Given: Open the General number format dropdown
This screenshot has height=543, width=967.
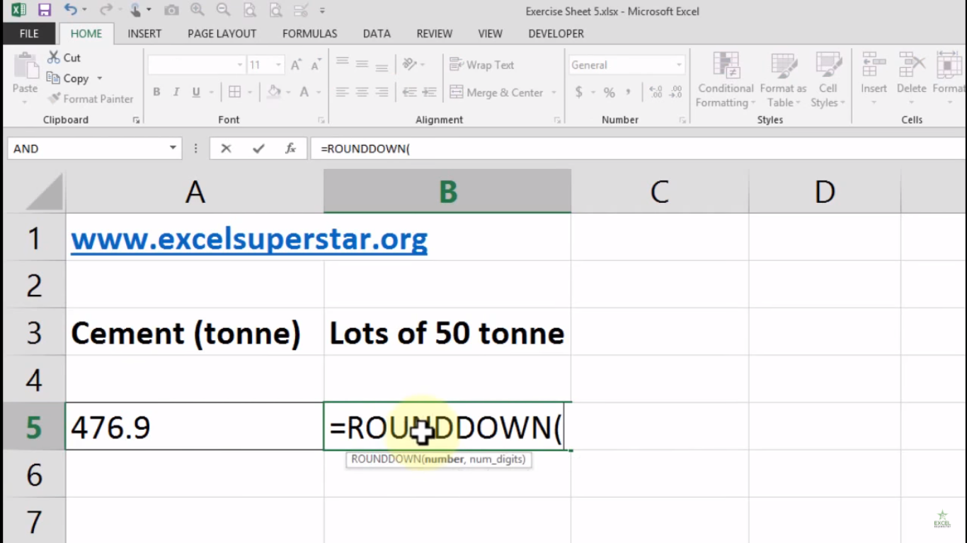Looking at the screenshot, I should [678, 65].
